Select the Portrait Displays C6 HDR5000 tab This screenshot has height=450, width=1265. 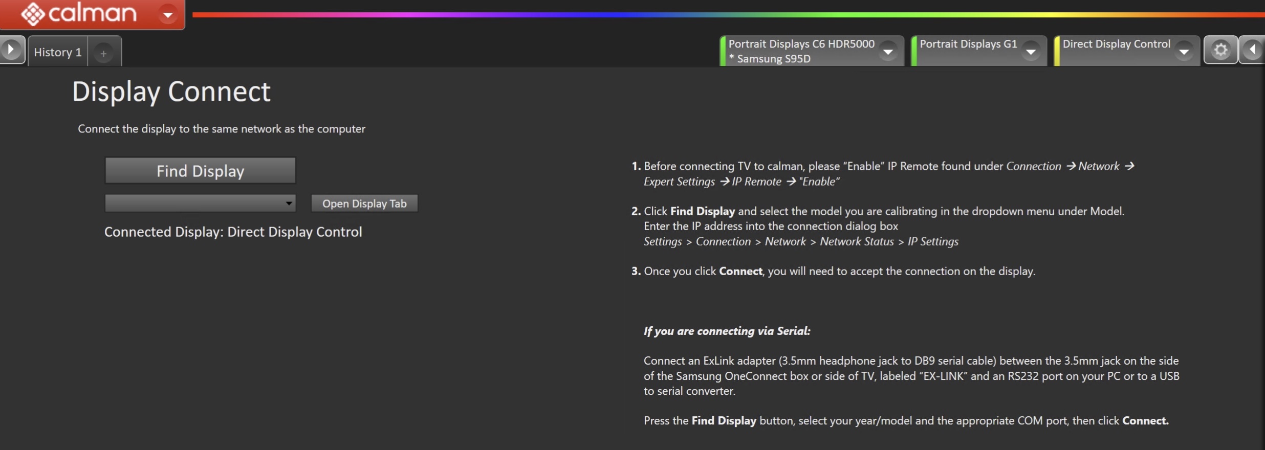pyautogui.click(x=801, y=51)
